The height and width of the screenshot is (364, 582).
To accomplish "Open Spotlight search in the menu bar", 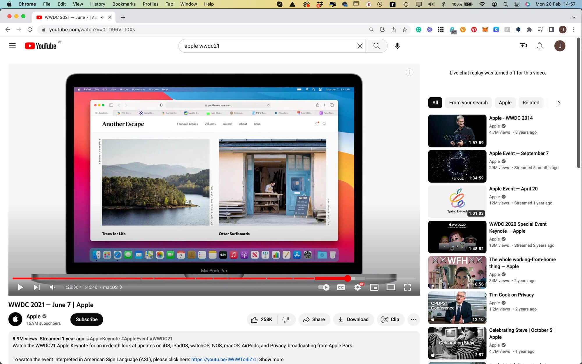I will pos(506,4).
